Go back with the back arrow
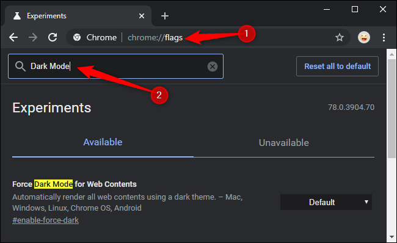This screenshot has width=397, height=243. click(13, 37)
